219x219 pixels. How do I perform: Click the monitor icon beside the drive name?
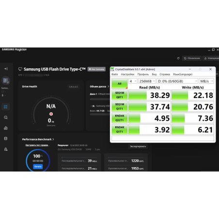pyautogui.click(x=20, y=69)
